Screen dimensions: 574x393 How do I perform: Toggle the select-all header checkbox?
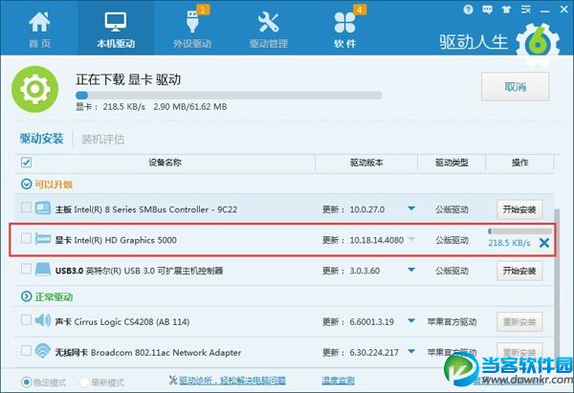pos(26,163)
